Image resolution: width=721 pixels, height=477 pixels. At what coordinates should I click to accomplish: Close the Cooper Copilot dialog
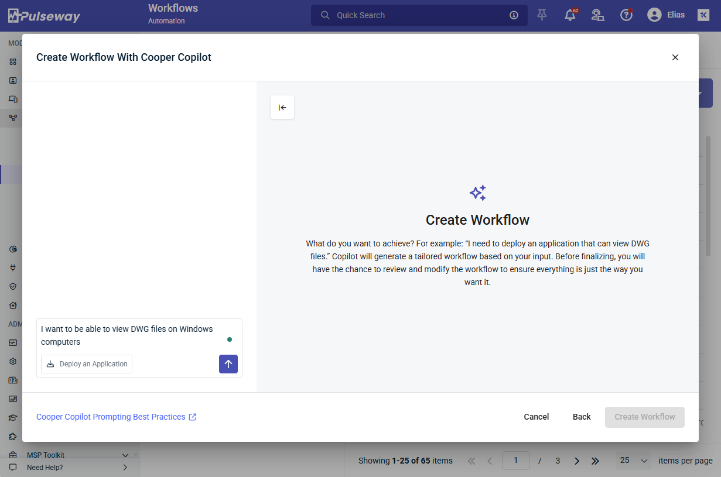coord(675,57)
